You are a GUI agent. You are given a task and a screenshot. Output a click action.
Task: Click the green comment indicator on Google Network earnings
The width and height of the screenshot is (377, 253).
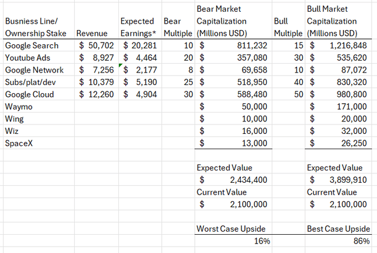(x=120, y=65)
